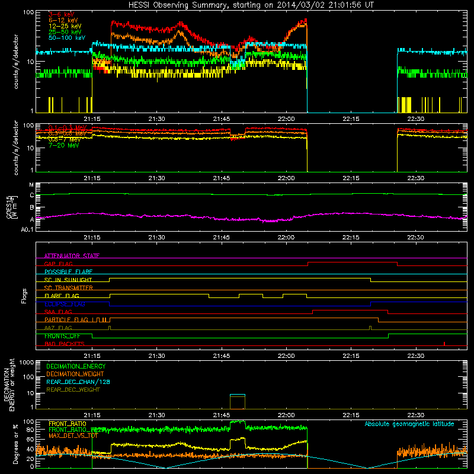The width and height of the screenshot is (474, 474).
Task: Click the Absolute geomagnetic latitude label
Action: coord(409,424)
